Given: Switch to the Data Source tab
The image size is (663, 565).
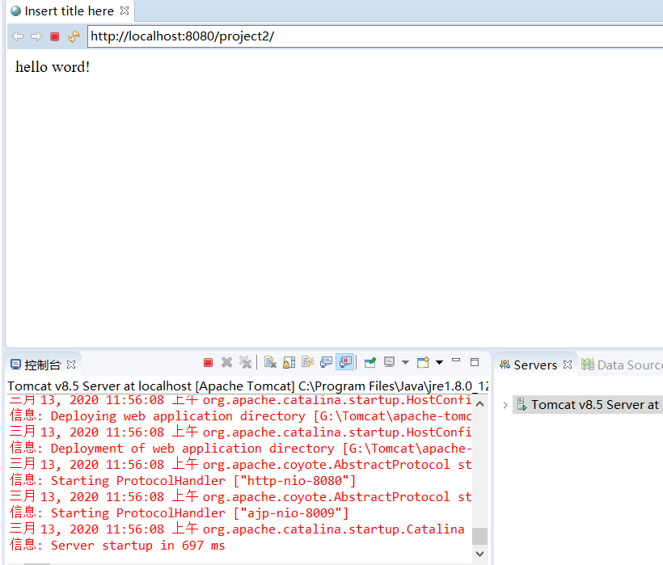Looking at the screenshot, I should click(622, 365).
